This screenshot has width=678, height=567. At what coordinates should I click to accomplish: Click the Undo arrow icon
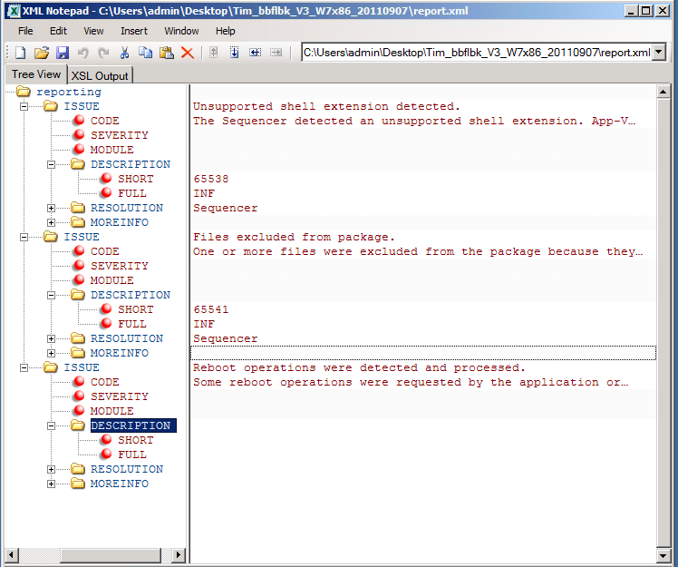(83, 53)
